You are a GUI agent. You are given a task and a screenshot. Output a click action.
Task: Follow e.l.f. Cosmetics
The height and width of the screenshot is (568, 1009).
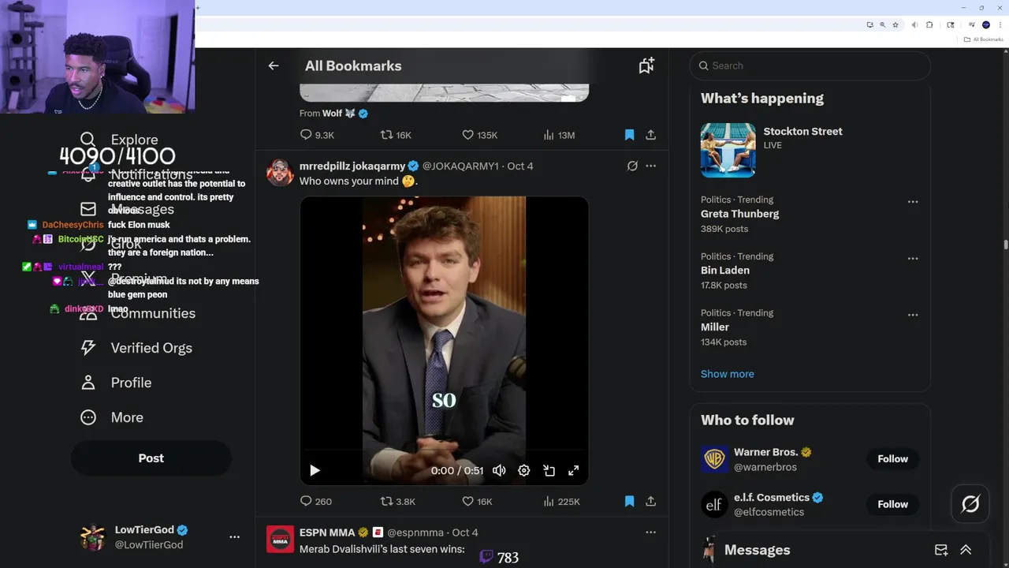tap(893, 504)
